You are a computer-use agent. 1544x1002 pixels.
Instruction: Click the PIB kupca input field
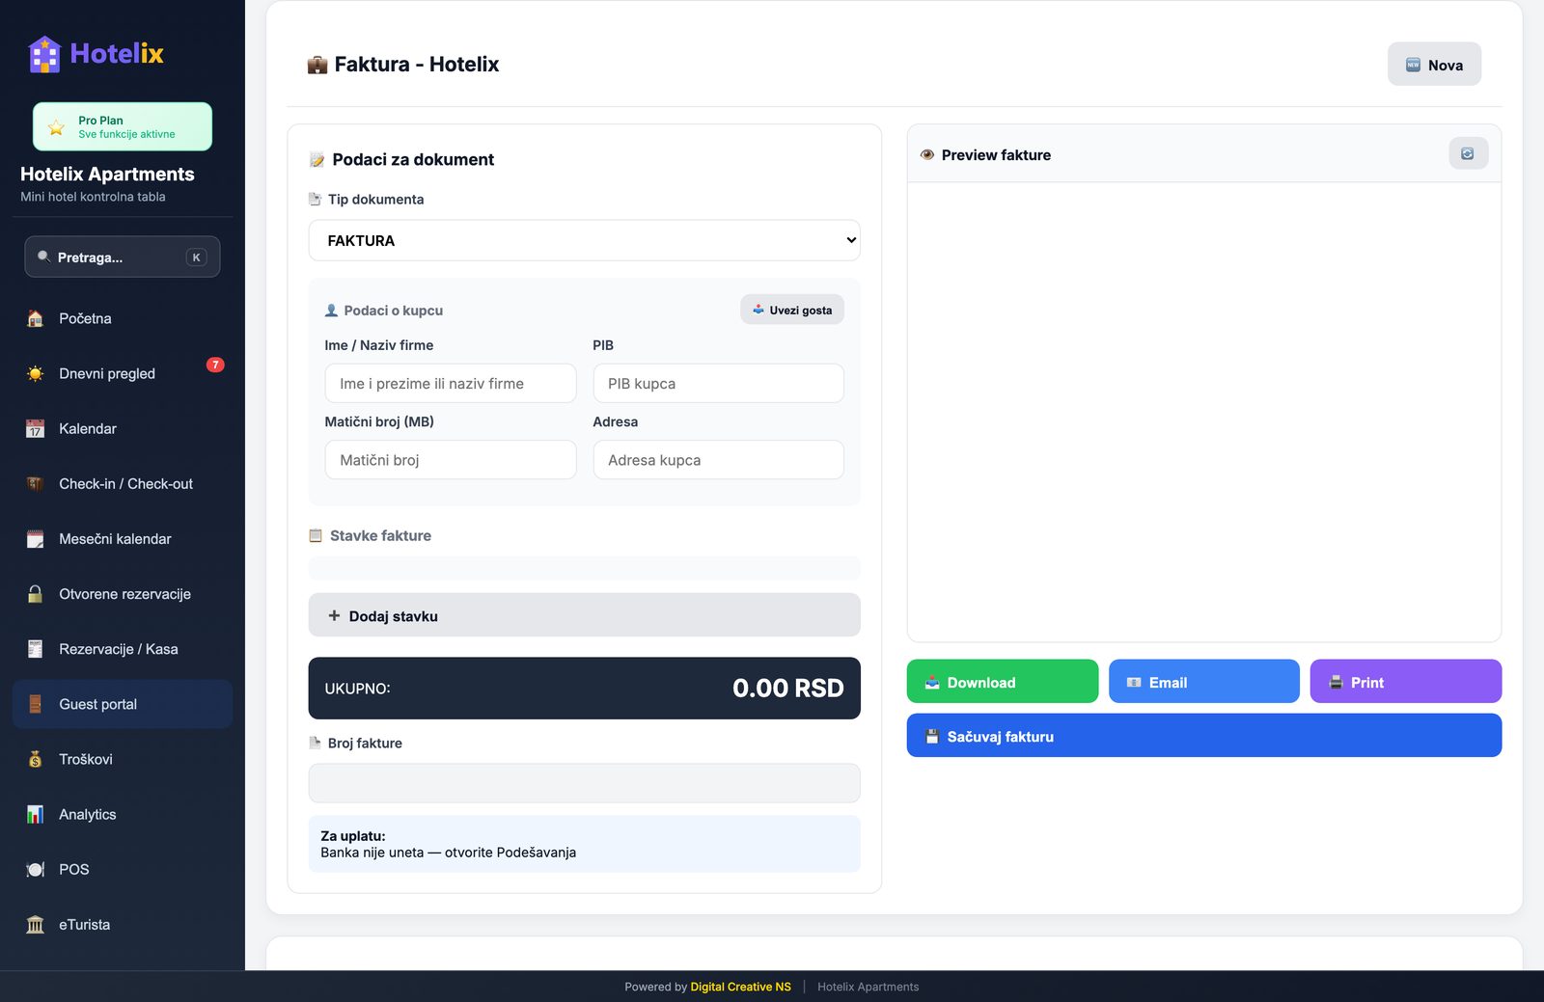(719, 383)
